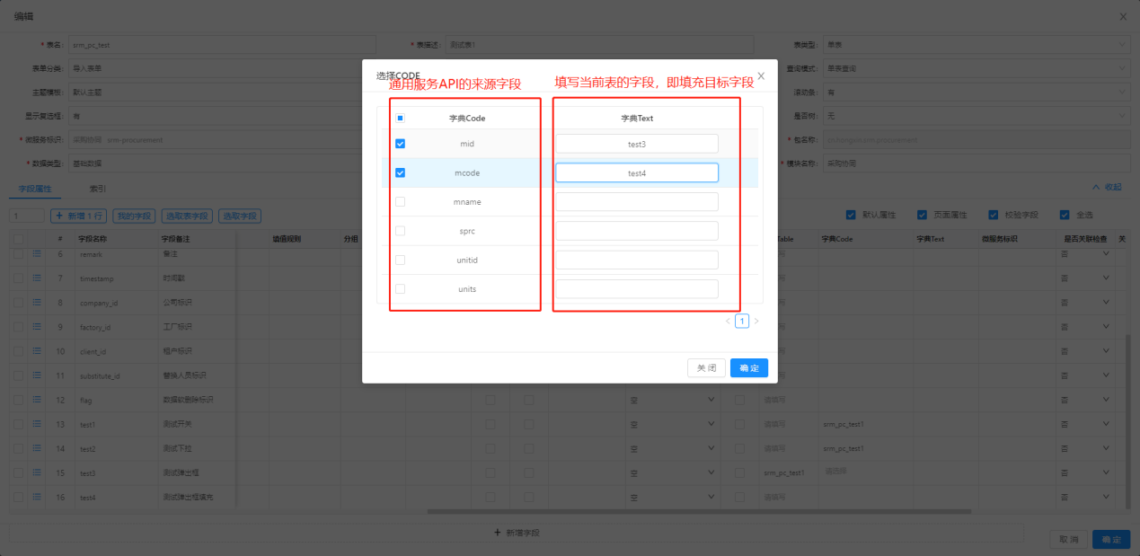
Task: Close the 编辑 window with the top-right X
Action: [x=1122, y=16]
